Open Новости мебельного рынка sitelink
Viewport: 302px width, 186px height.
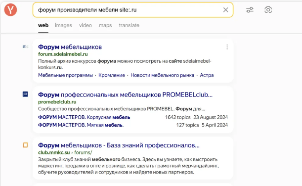point(162,75)
